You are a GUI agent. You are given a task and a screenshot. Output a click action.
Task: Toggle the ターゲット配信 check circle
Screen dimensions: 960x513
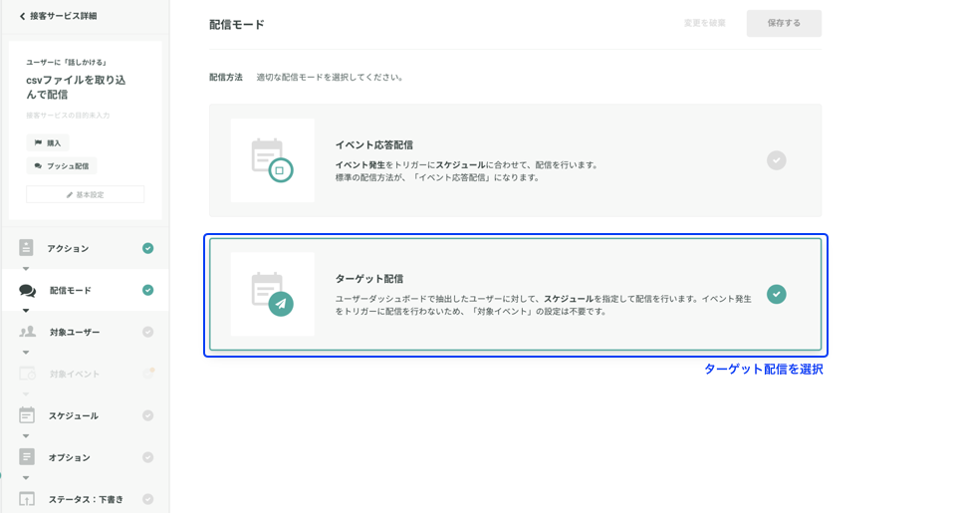pyautogui.click(x=777, y=295)
